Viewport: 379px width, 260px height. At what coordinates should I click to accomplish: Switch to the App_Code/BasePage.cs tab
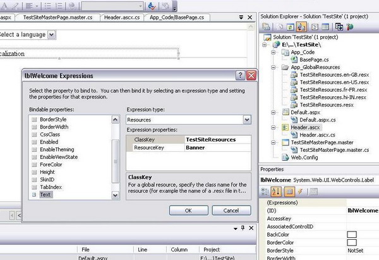(x=177, y=18)
